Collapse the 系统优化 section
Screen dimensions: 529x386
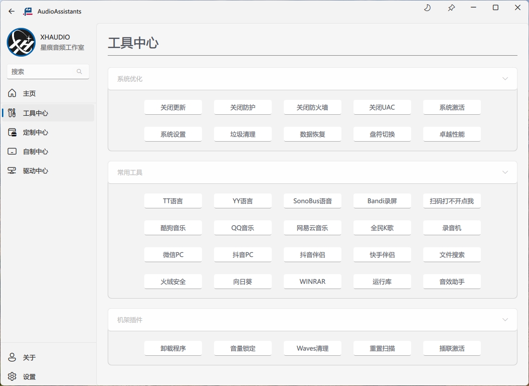pos(505,79)
